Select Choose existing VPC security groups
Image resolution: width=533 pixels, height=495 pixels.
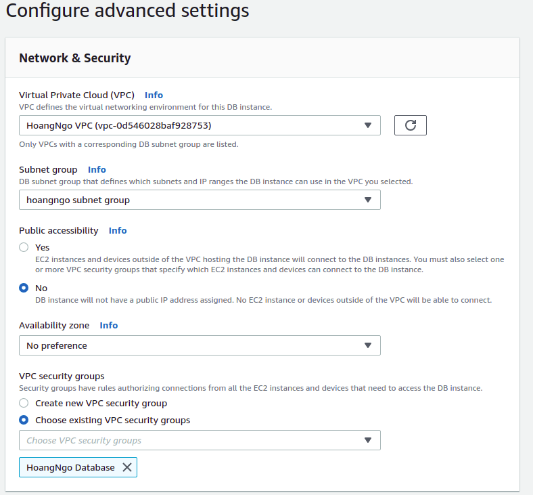tap(24, 420)
